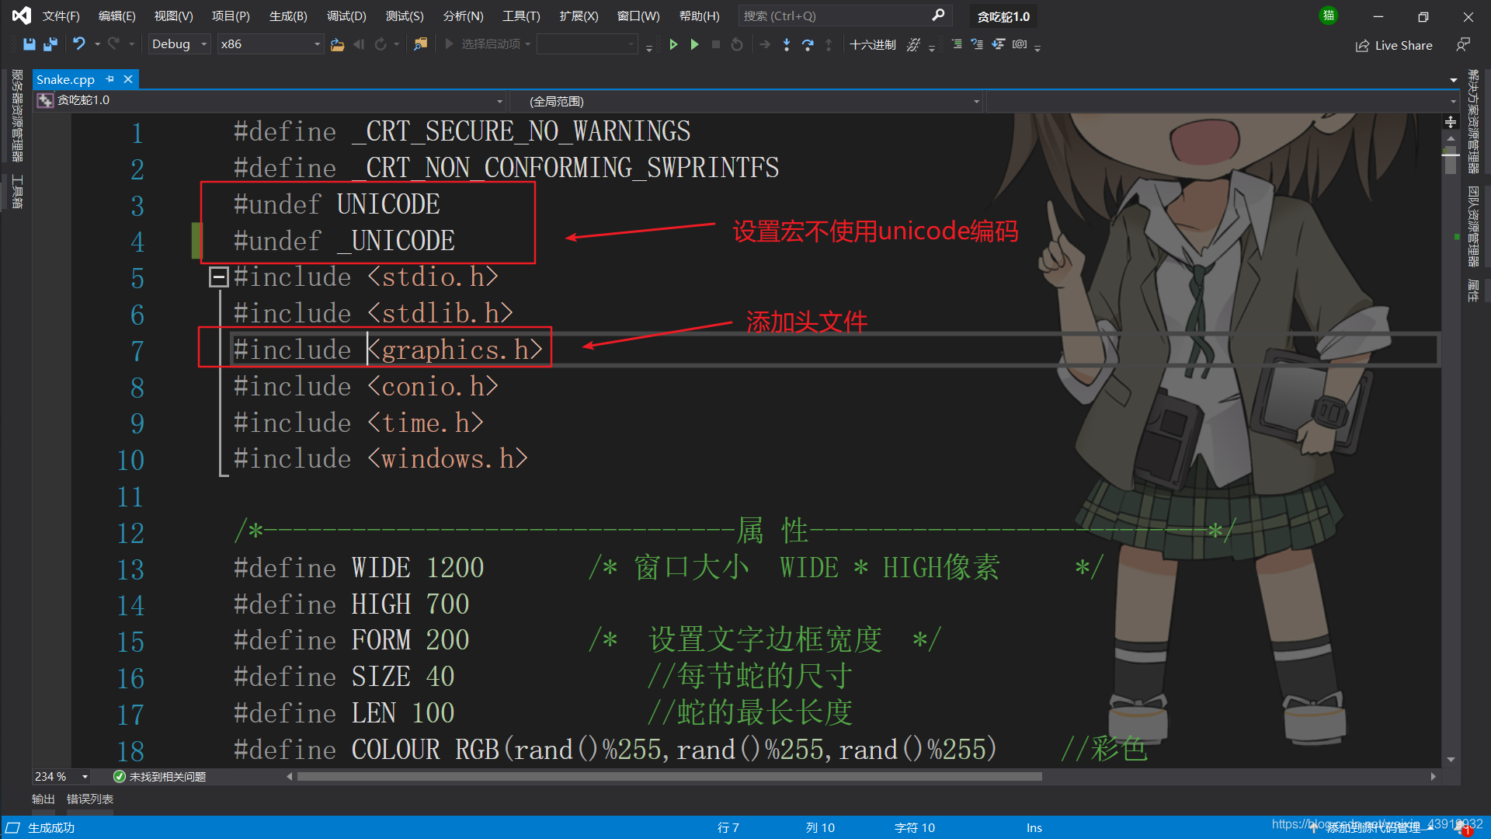The height and width of the screenshot is (839, 1491).
Task: Open the 文件(F) menu
Action: coord(61,16)
